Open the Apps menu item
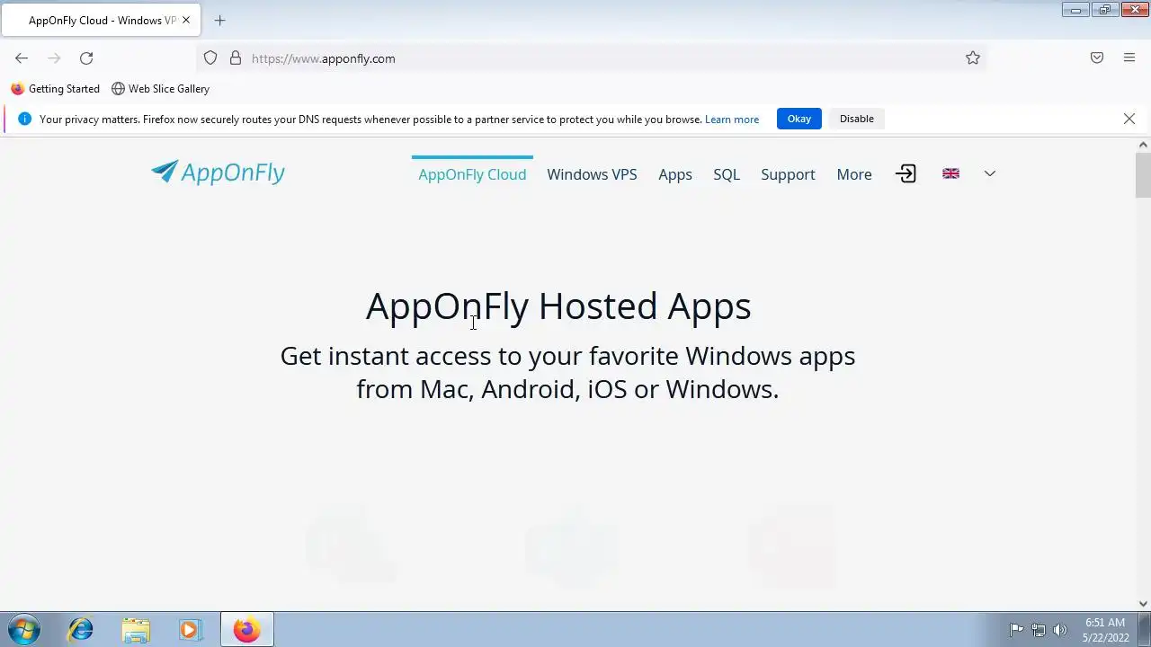 point(675,174)
